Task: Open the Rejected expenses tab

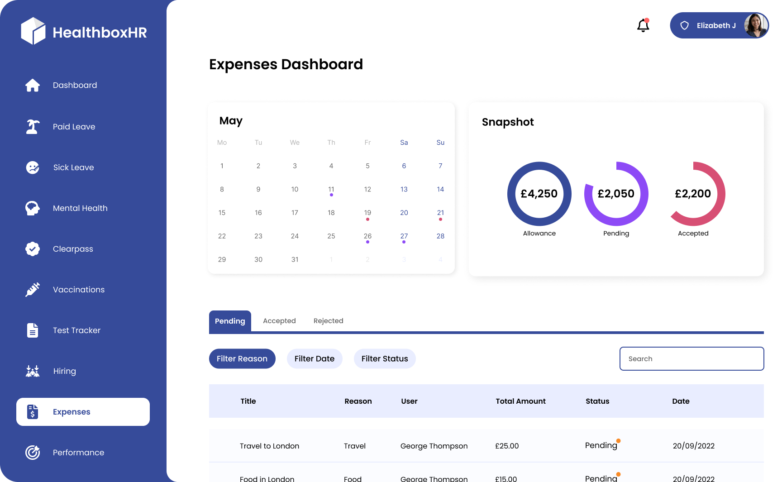Action: click(x=328, y=321)
